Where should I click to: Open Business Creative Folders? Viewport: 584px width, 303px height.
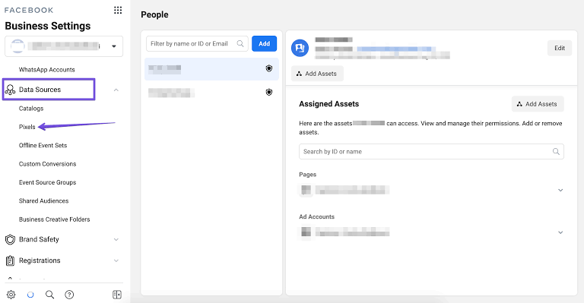pos(55,219)
